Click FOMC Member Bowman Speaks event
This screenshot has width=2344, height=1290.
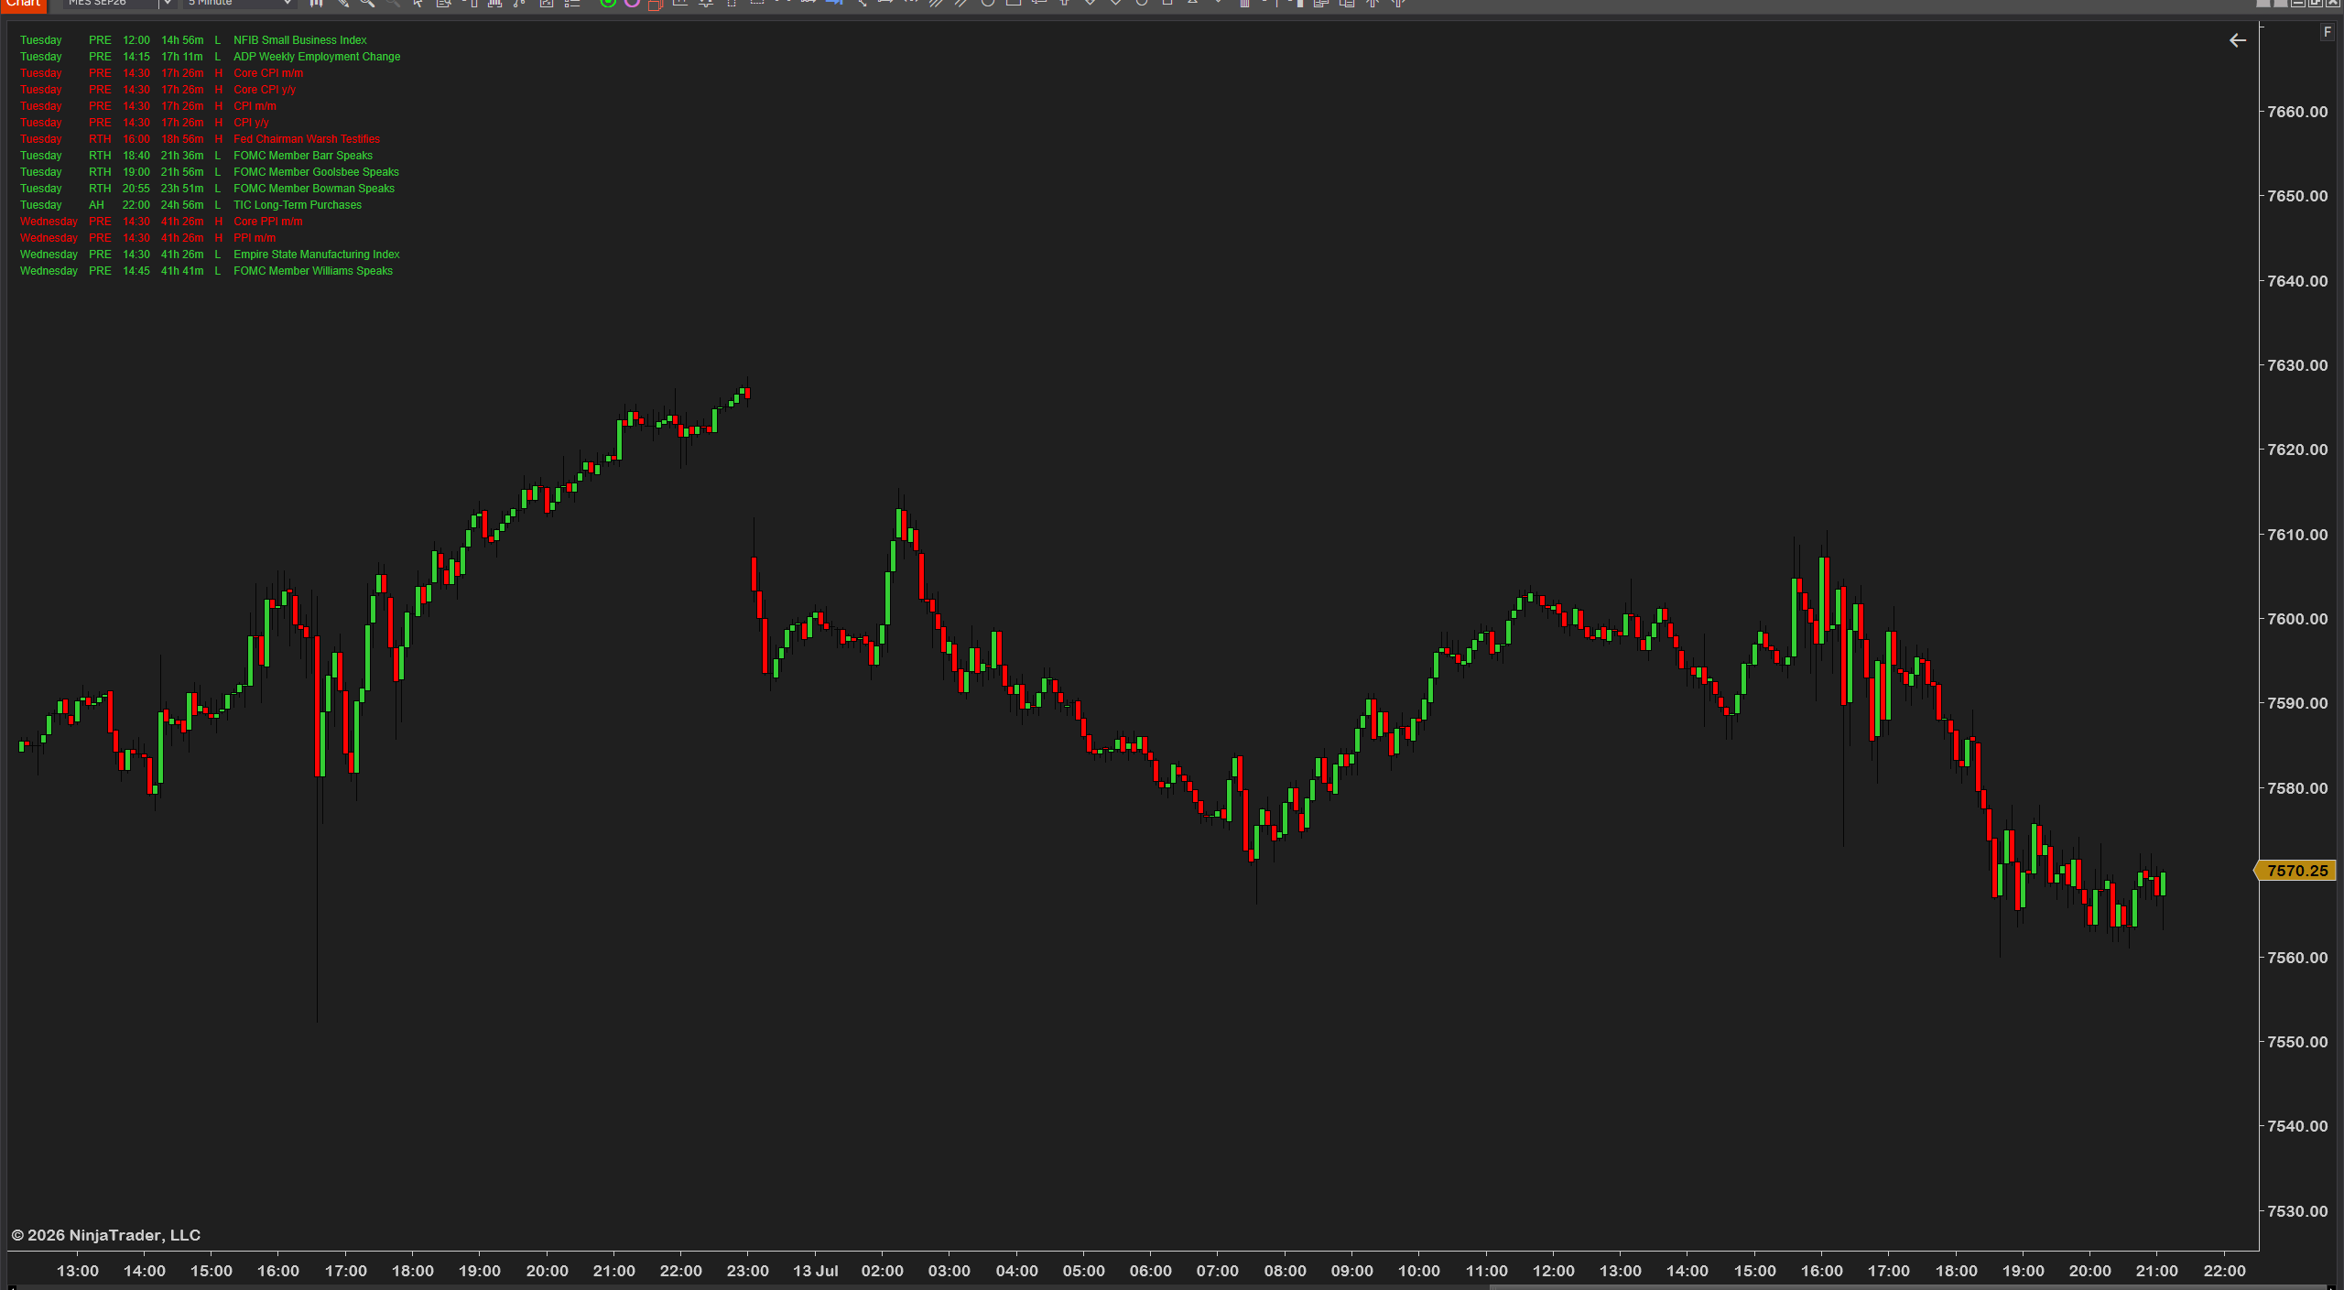(x=207, y=189)
